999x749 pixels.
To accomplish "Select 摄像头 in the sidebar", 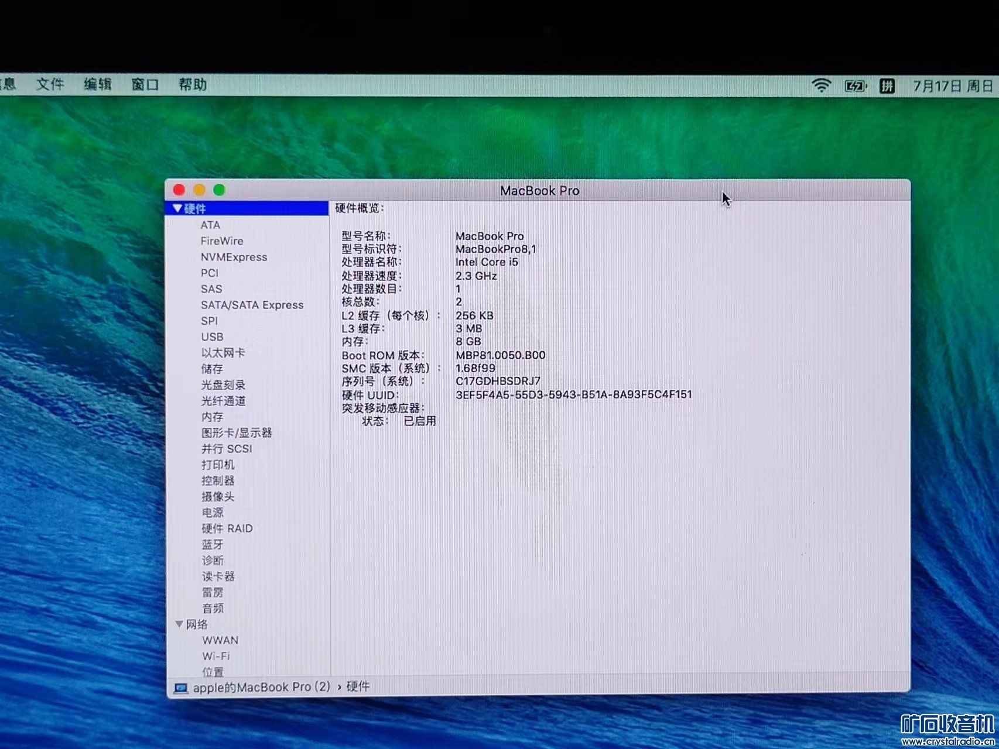I will coord(218,496).
